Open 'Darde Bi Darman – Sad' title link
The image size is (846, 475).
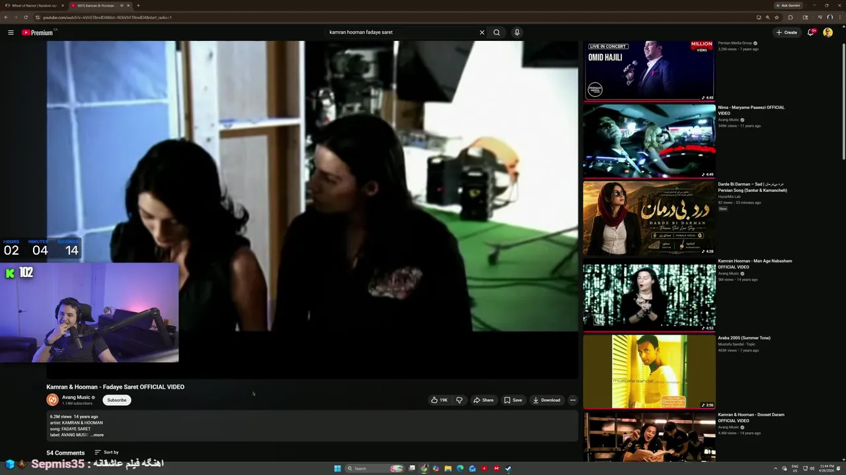[753, 187]
